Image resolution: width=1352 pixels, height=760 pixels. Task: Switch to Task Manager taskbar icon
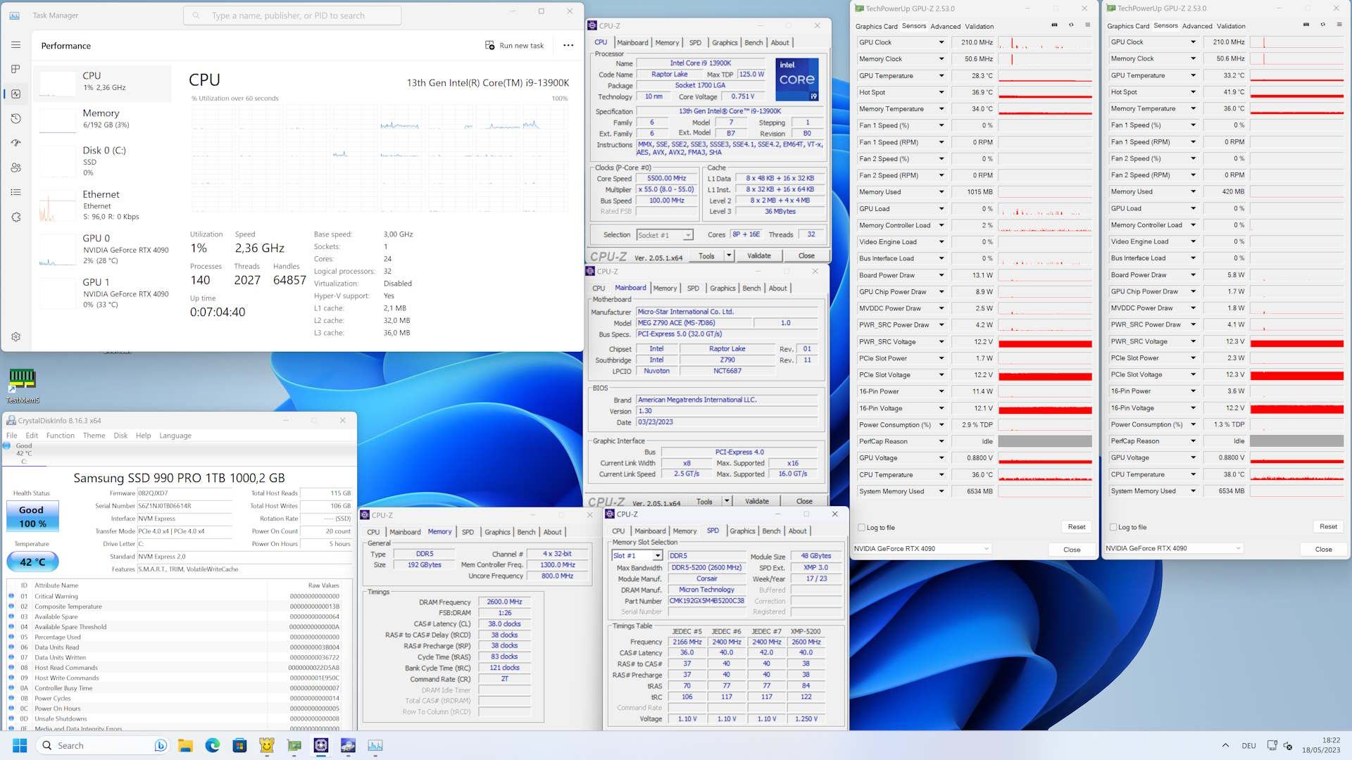375,745
